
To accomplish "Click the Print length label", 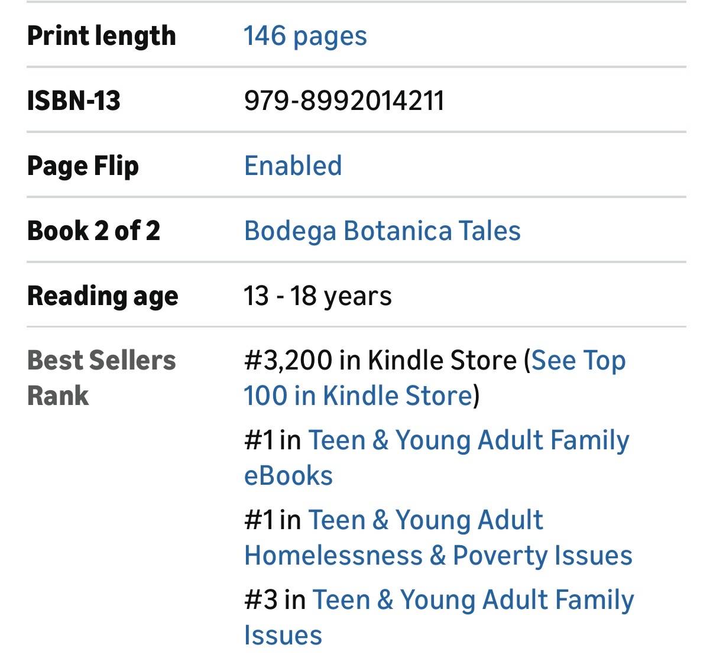I will click(x=102, y=36).
